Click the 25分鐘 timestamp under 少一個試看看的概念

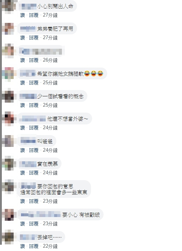point(50,105)
